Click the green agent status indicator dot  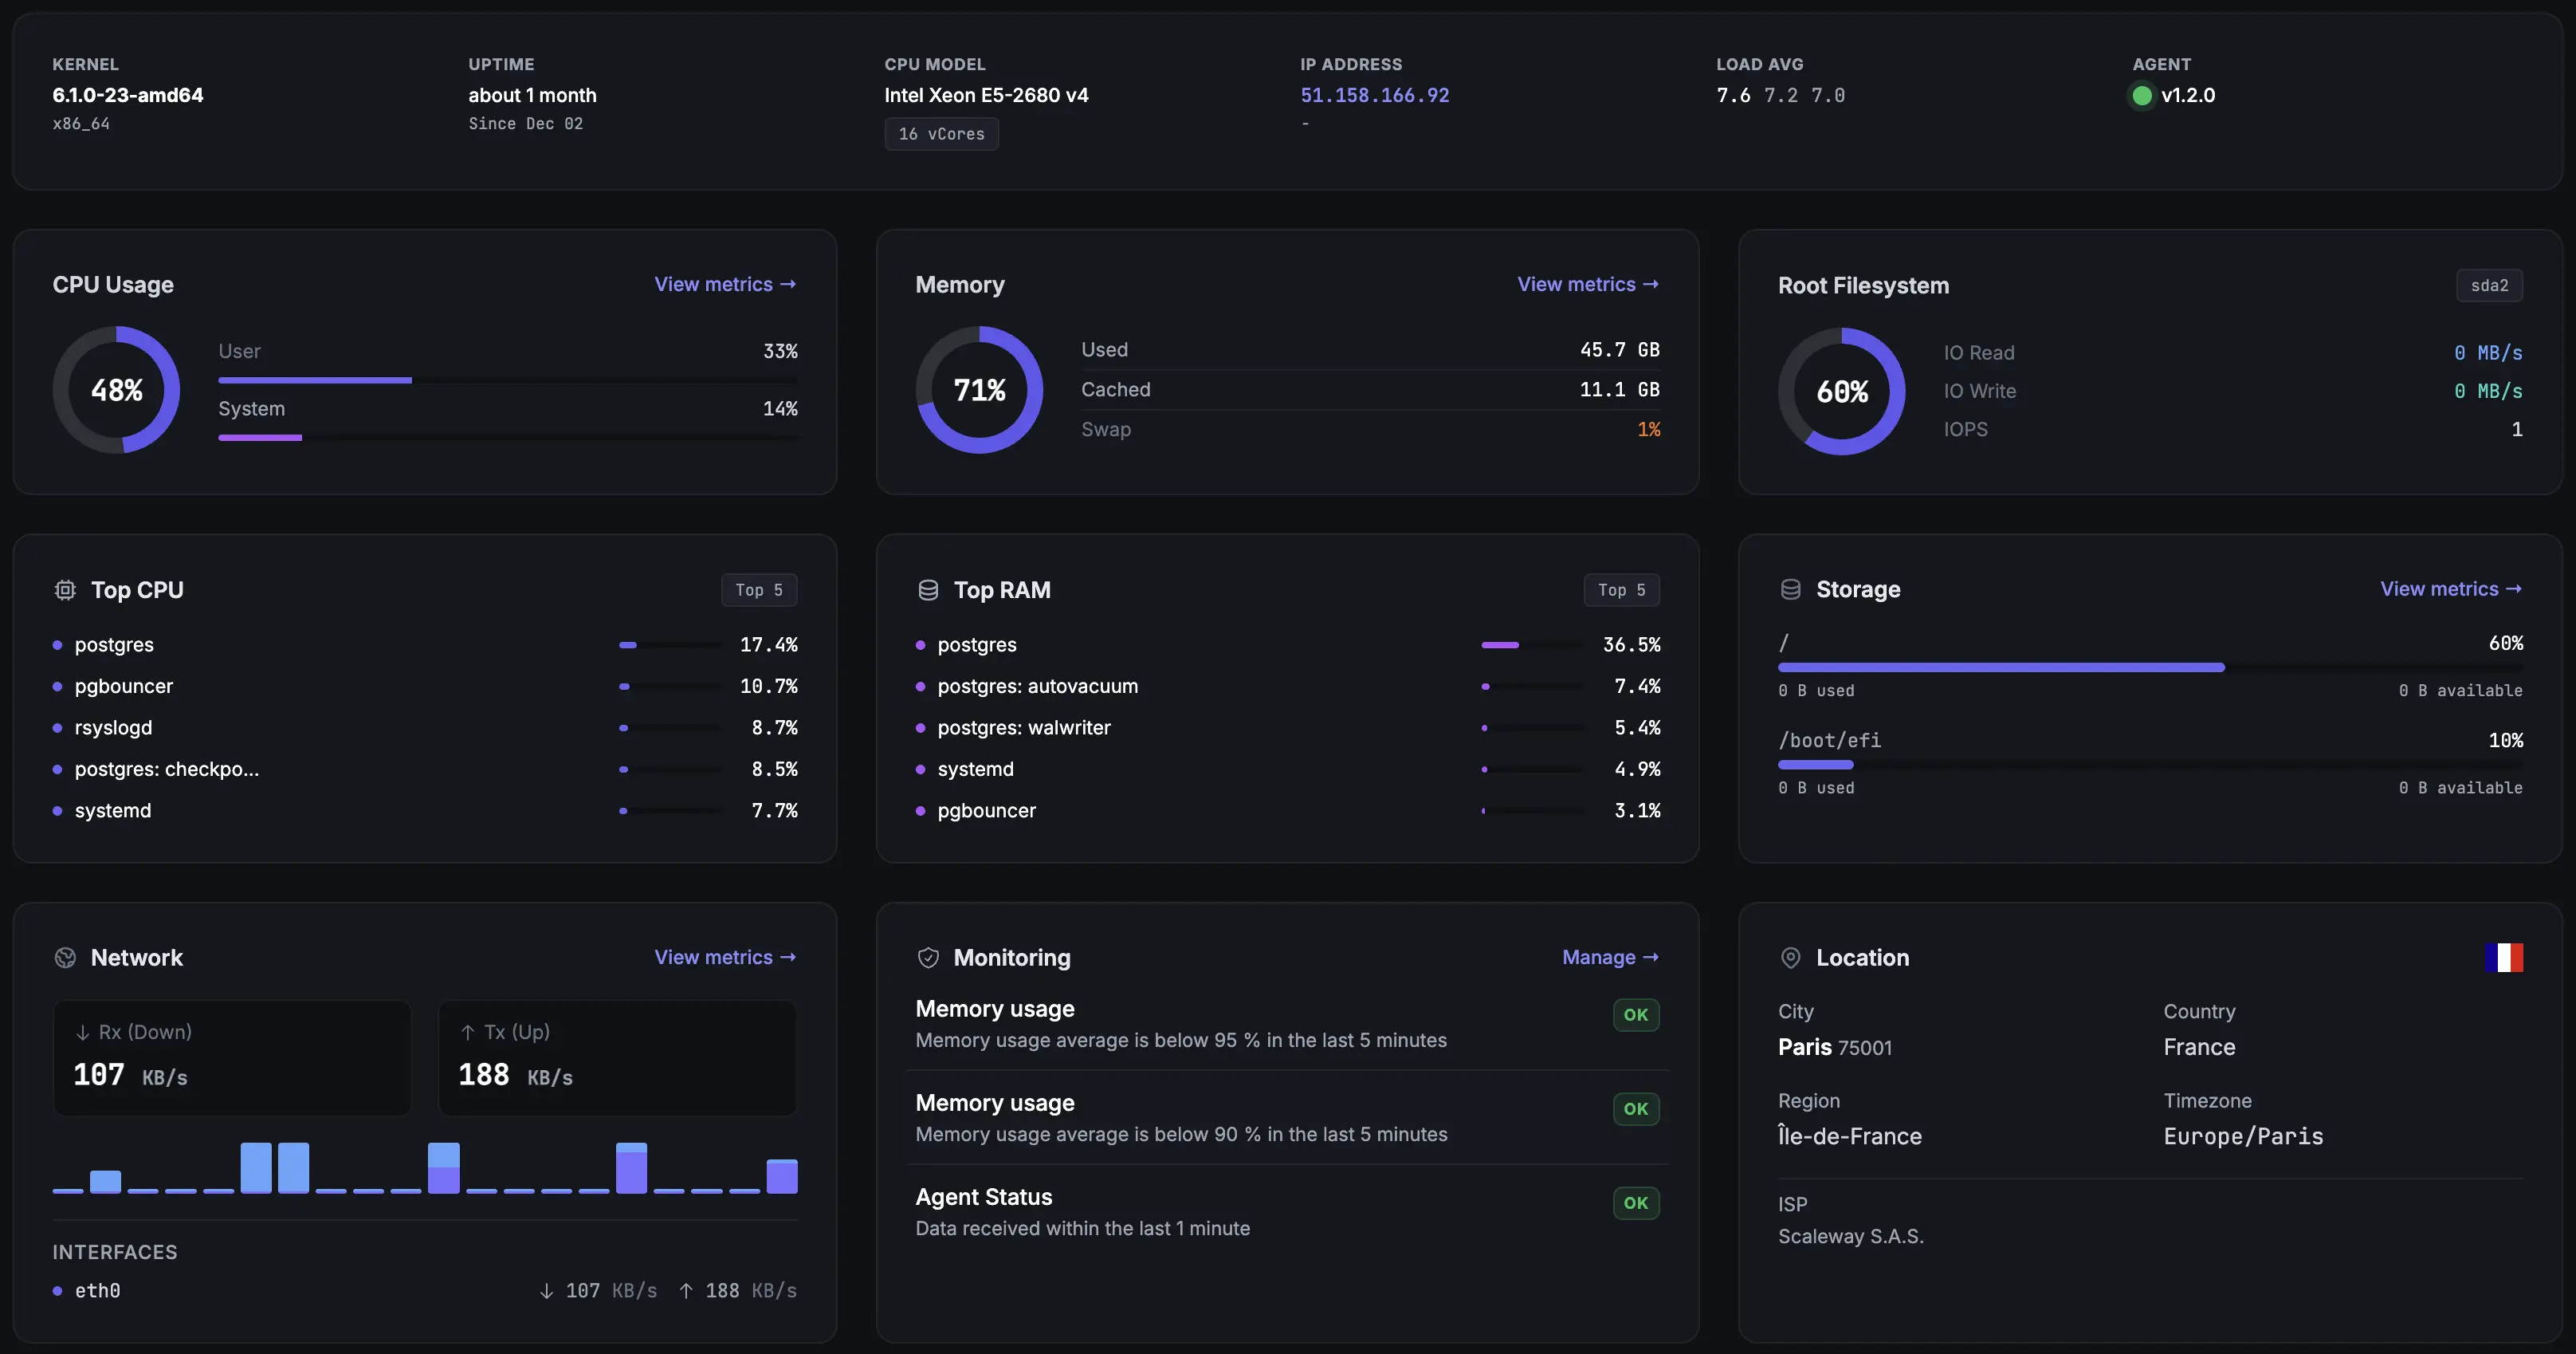[2141, 95]
